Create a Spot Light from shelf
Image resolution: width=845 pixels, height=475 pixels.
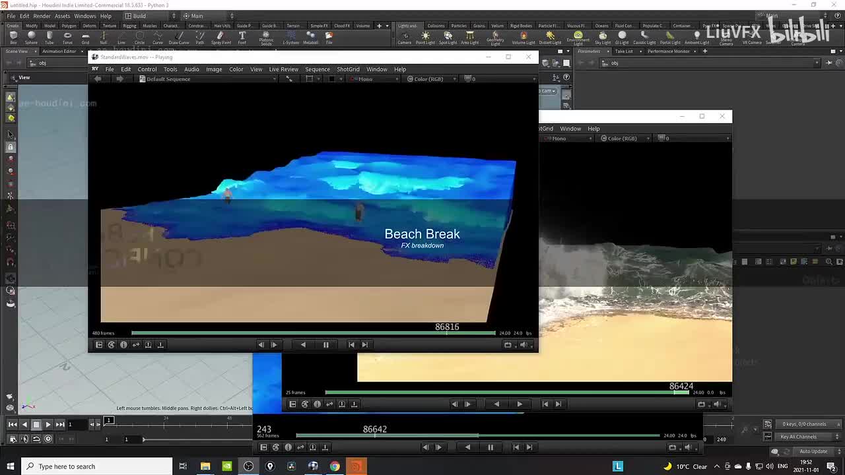[448, 37]
